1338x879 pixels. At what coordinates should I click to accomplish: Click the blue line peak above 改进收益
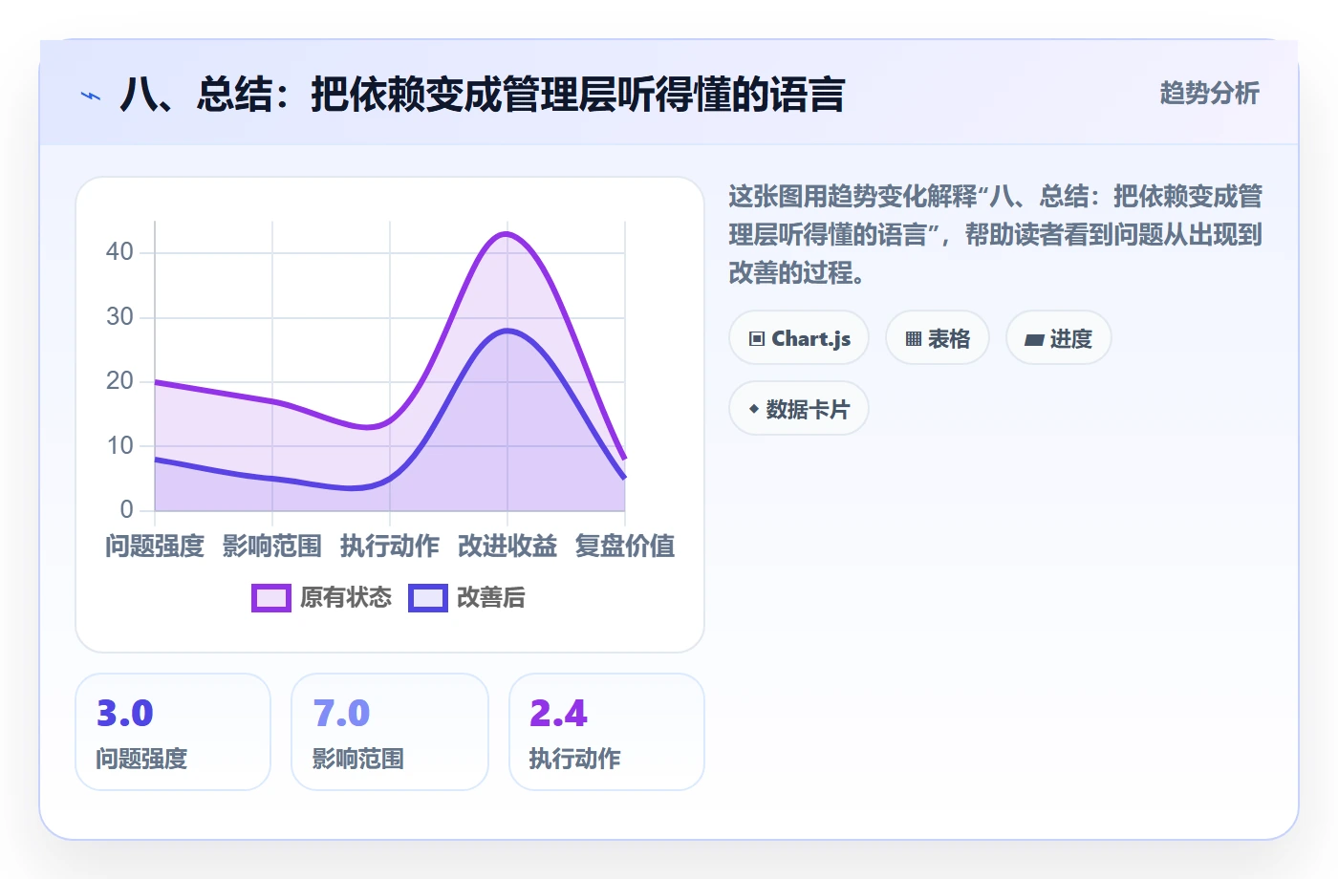pyautogui.click(x=507, y=331)
